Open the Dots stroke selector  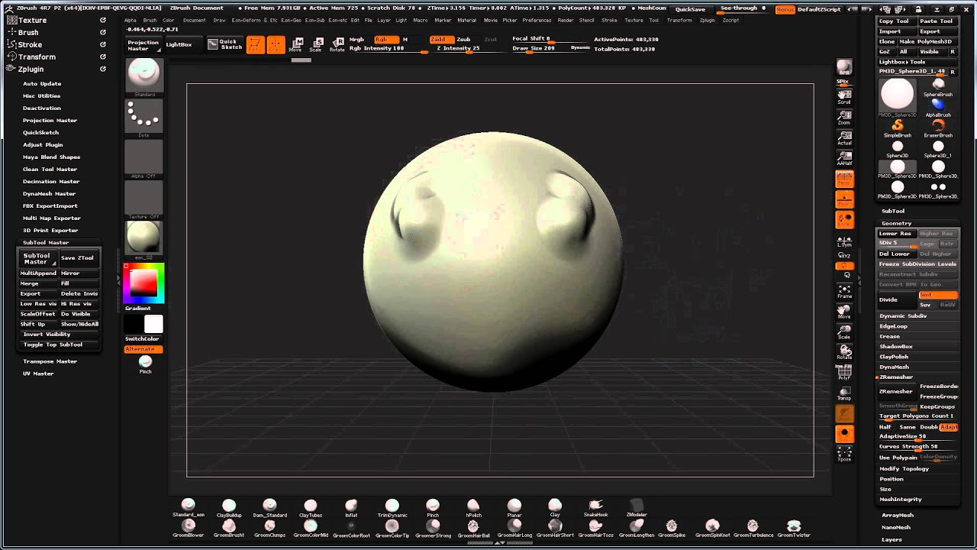point(143,118)
